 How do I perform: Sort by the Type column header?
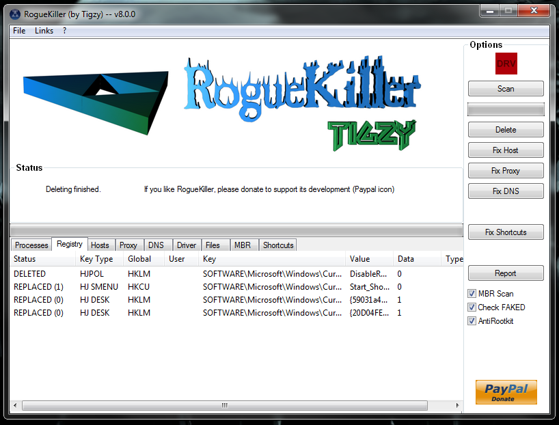tap(452, 259)
